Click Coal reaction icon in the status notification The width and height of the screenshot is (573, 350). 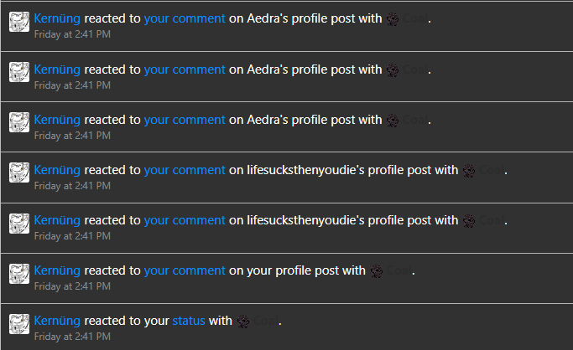(x=243, y=321)
